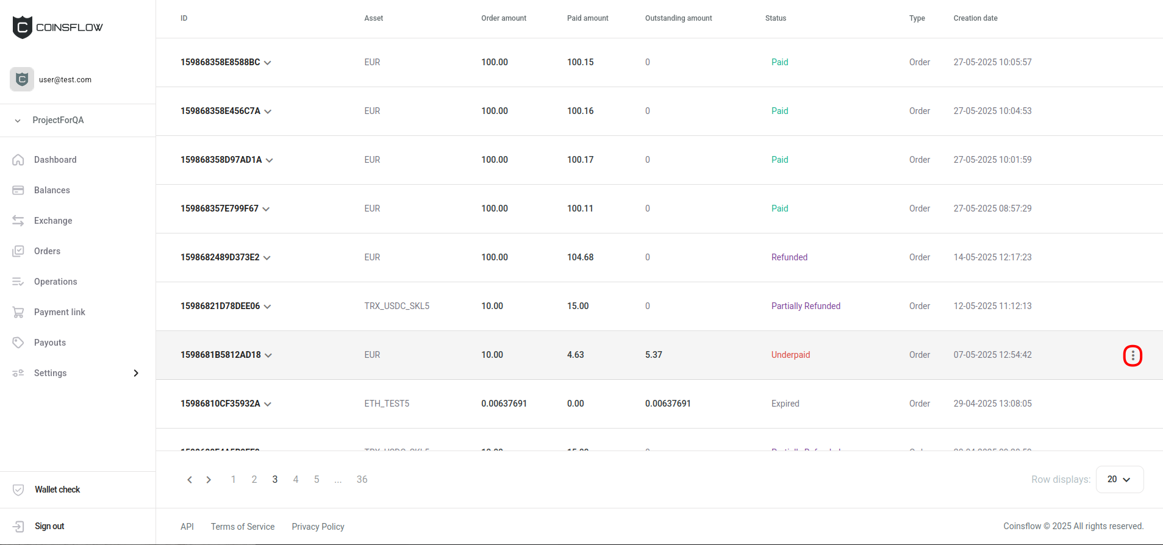Open the Dashboard menu item
This screenshot has height=545, width=1163.
pyautogui.click(x=55, y=160)
